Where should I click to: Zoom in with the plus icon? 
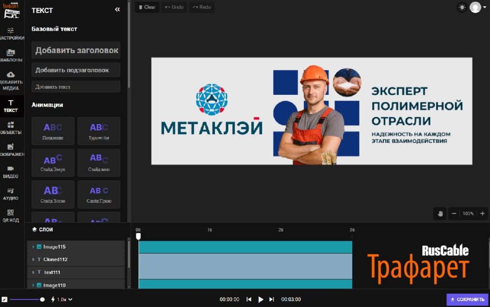(482, 214)
